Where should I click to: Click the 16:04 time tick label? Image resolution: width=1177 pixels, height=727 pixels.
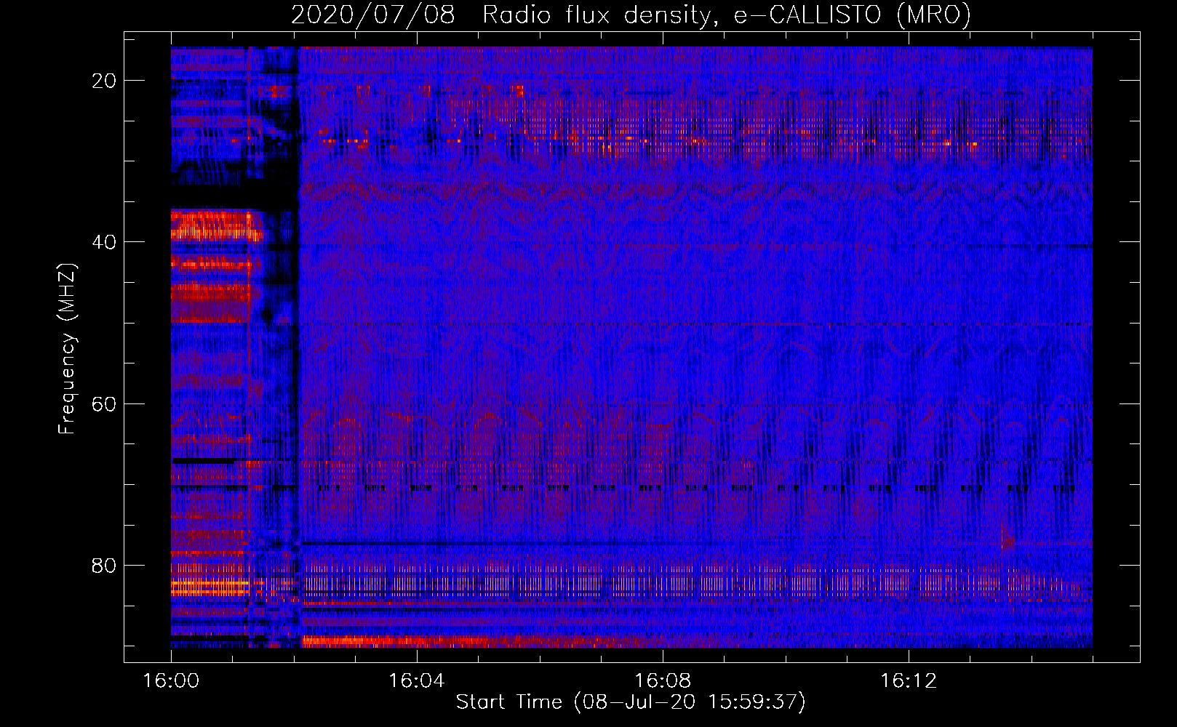(417, 681)
